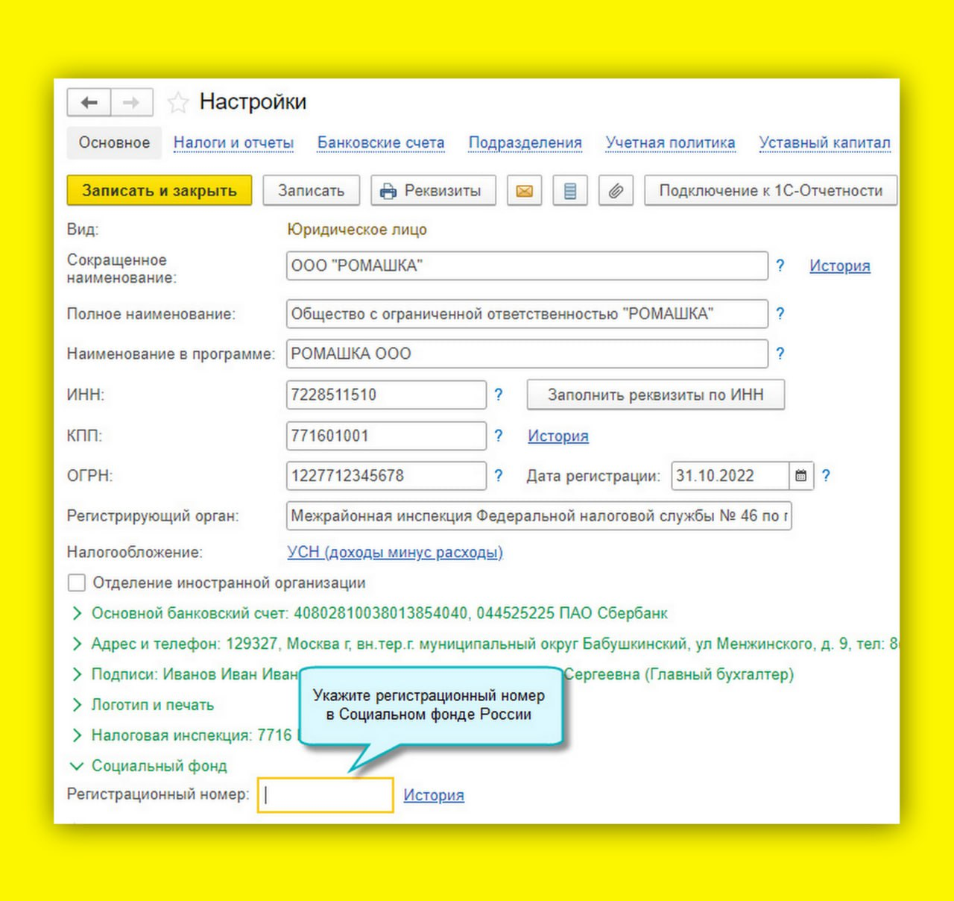Click the help question mark beside ИНН

click(499, 395)
